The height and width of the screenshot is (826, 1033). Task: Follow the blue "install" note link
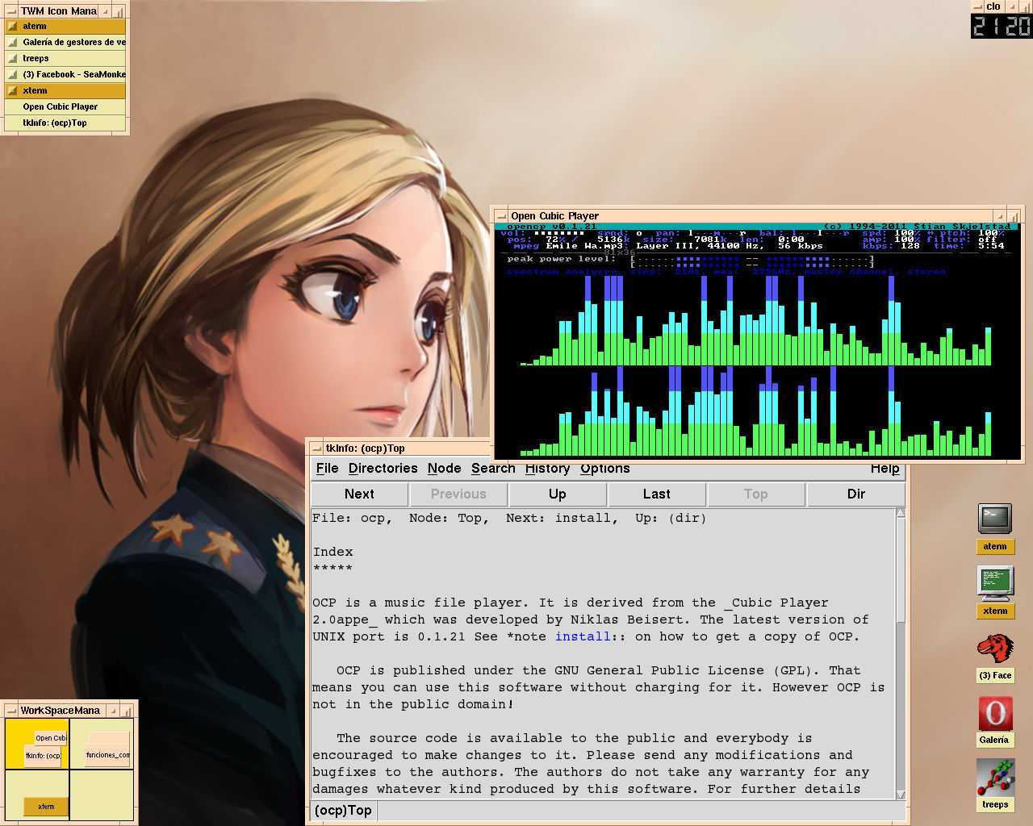pos(583,636)
